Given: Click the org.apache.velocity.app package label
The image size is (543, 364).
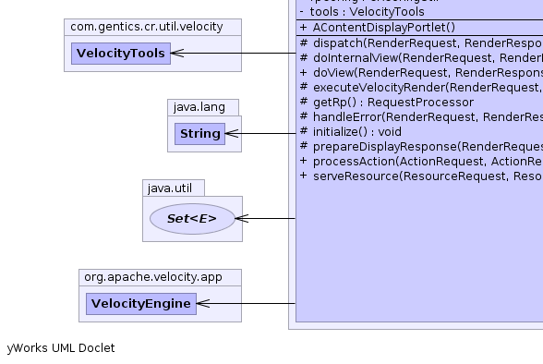Looking at the screenshot, I should pos(153,277).
